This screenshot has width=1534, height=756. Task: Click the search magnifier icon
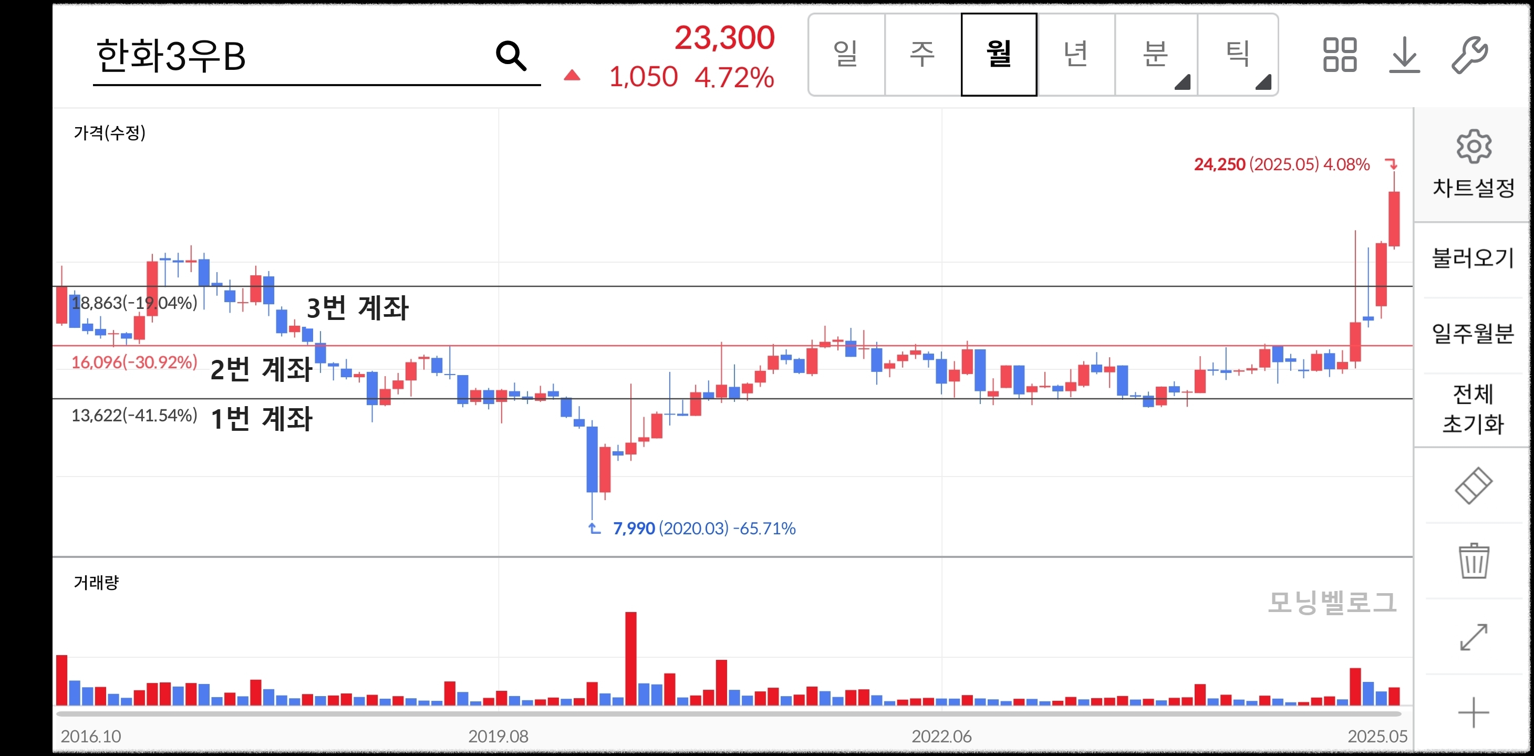pos(511,56)
